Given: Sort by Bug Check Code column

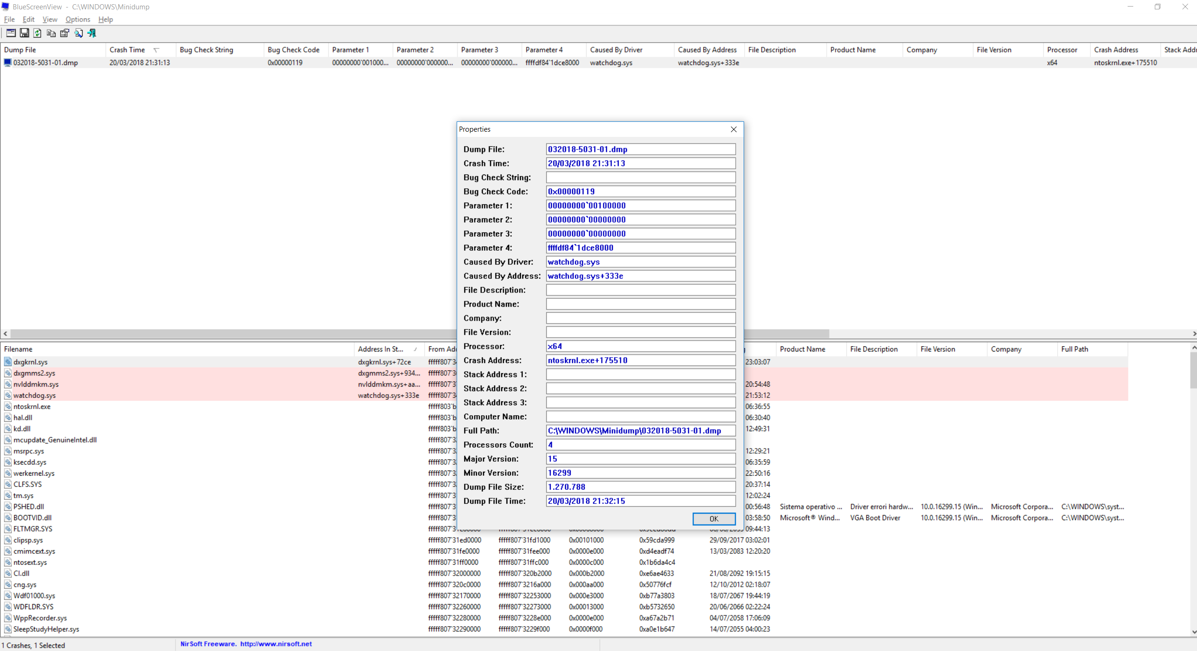Looking at the screenshot, I should point(294,50).
